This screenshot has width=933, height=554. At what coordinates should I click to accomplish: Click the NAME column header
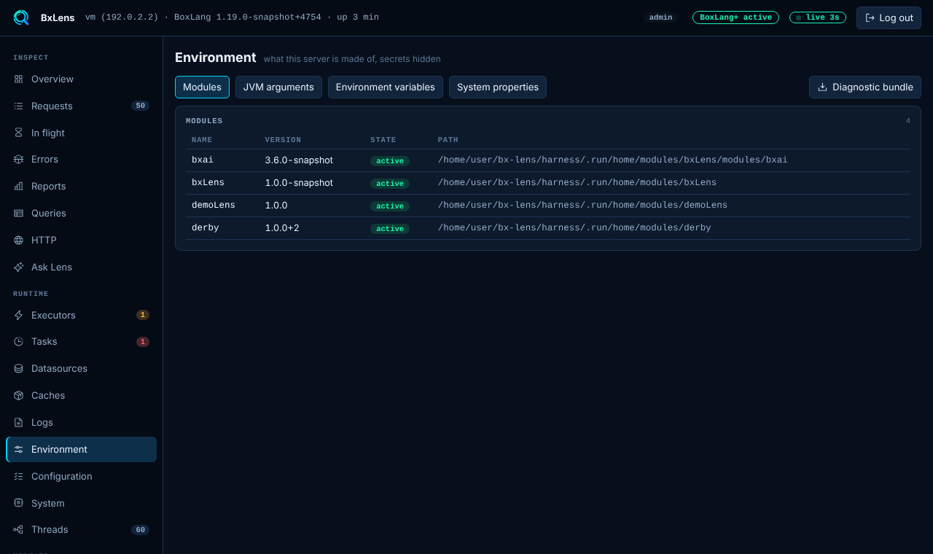coord(202,140)
